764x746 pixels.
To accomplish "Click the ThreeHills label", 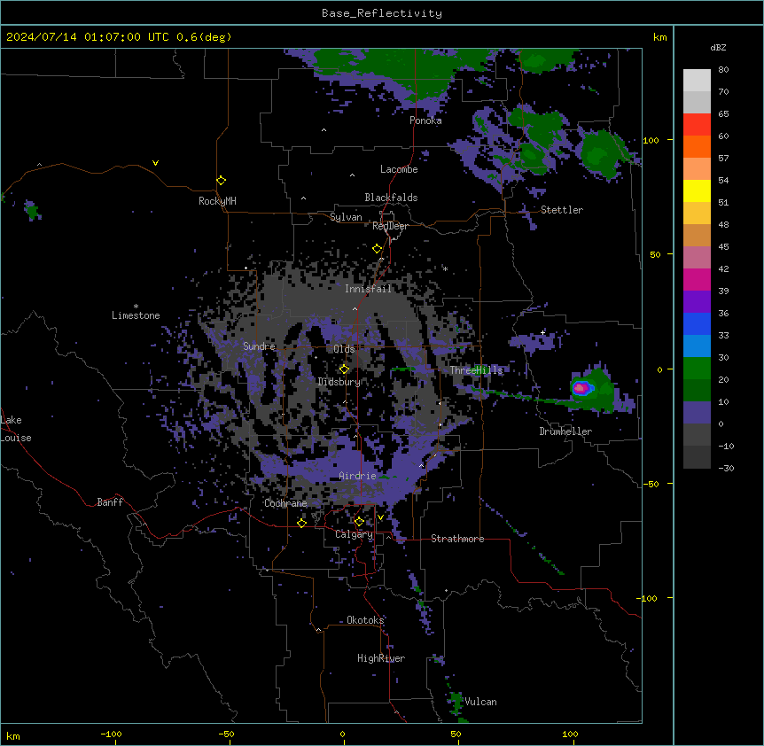I will pos(476,370).
